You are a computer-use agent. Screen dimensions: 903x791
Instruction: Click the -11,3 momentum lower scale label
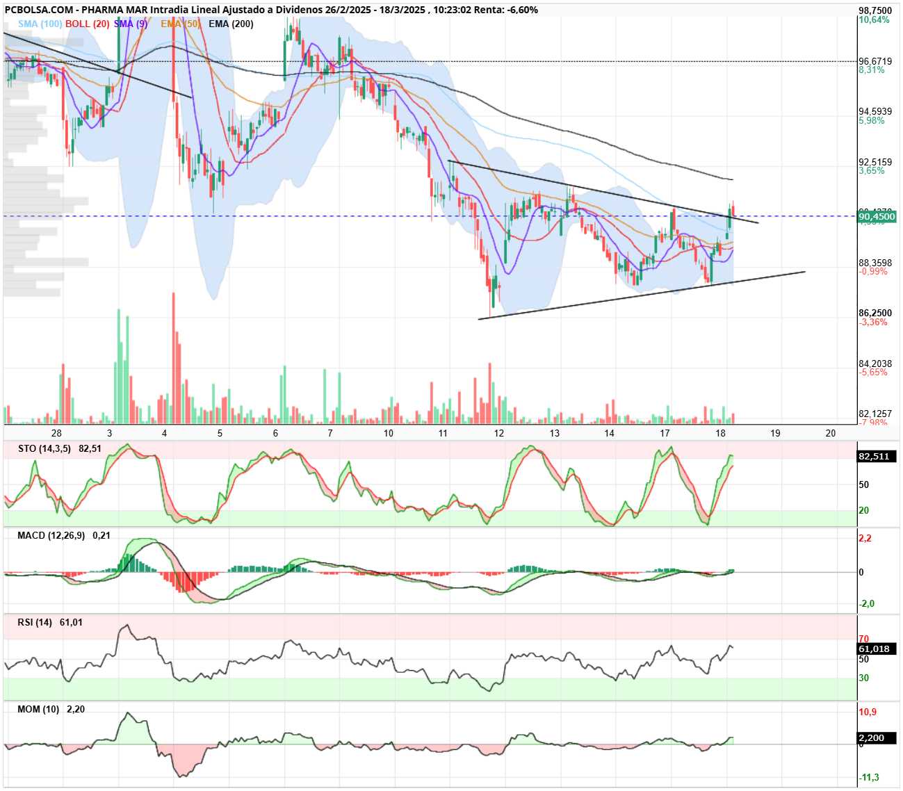869,777
